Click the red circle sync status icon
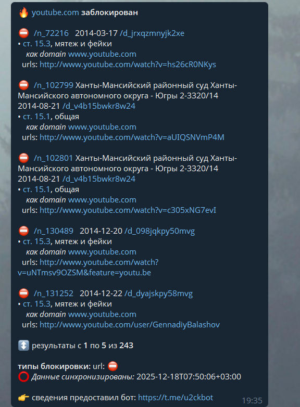 (23, 377)
